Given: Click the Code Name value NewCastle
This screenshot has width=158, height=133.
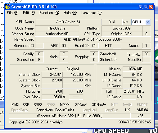Looking at the screenshot, I should click(x=57, y=28).
